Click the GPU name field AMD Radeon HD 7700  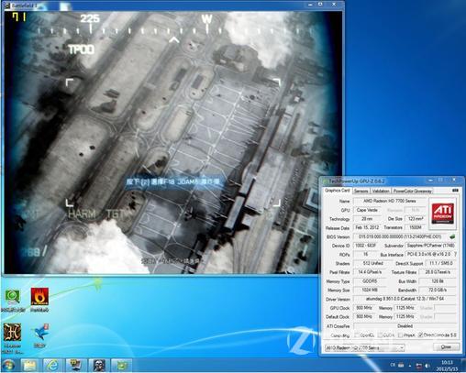point(390,201)
